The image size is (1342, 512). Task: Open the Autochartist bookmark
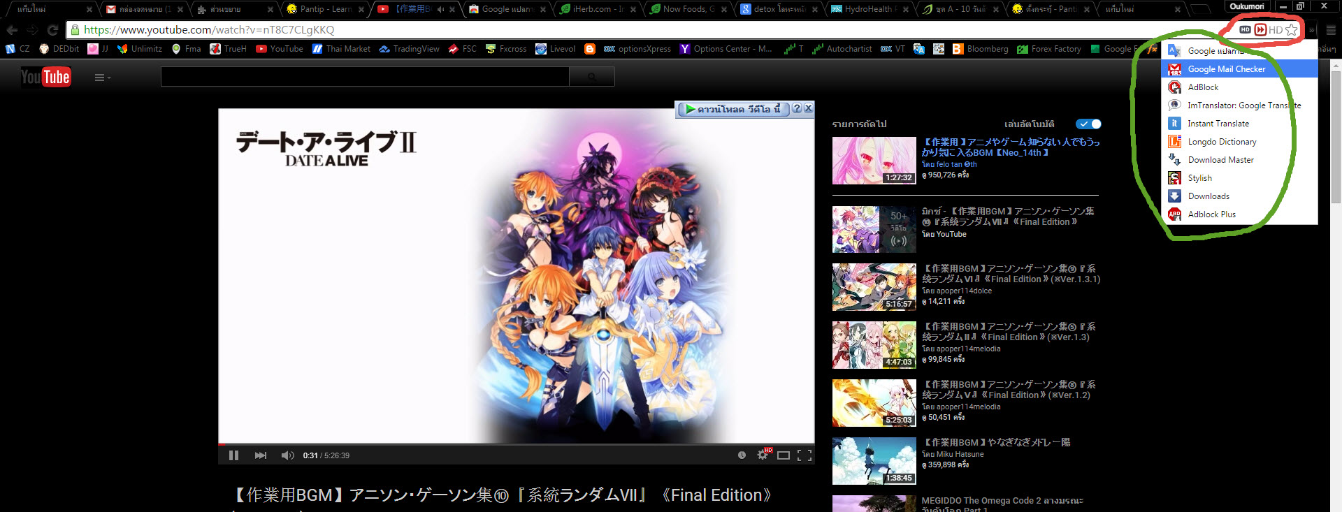pos(842,49)
